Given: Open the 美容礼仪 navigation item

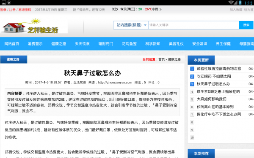Looking at the screenshot, I should point(176,44).
